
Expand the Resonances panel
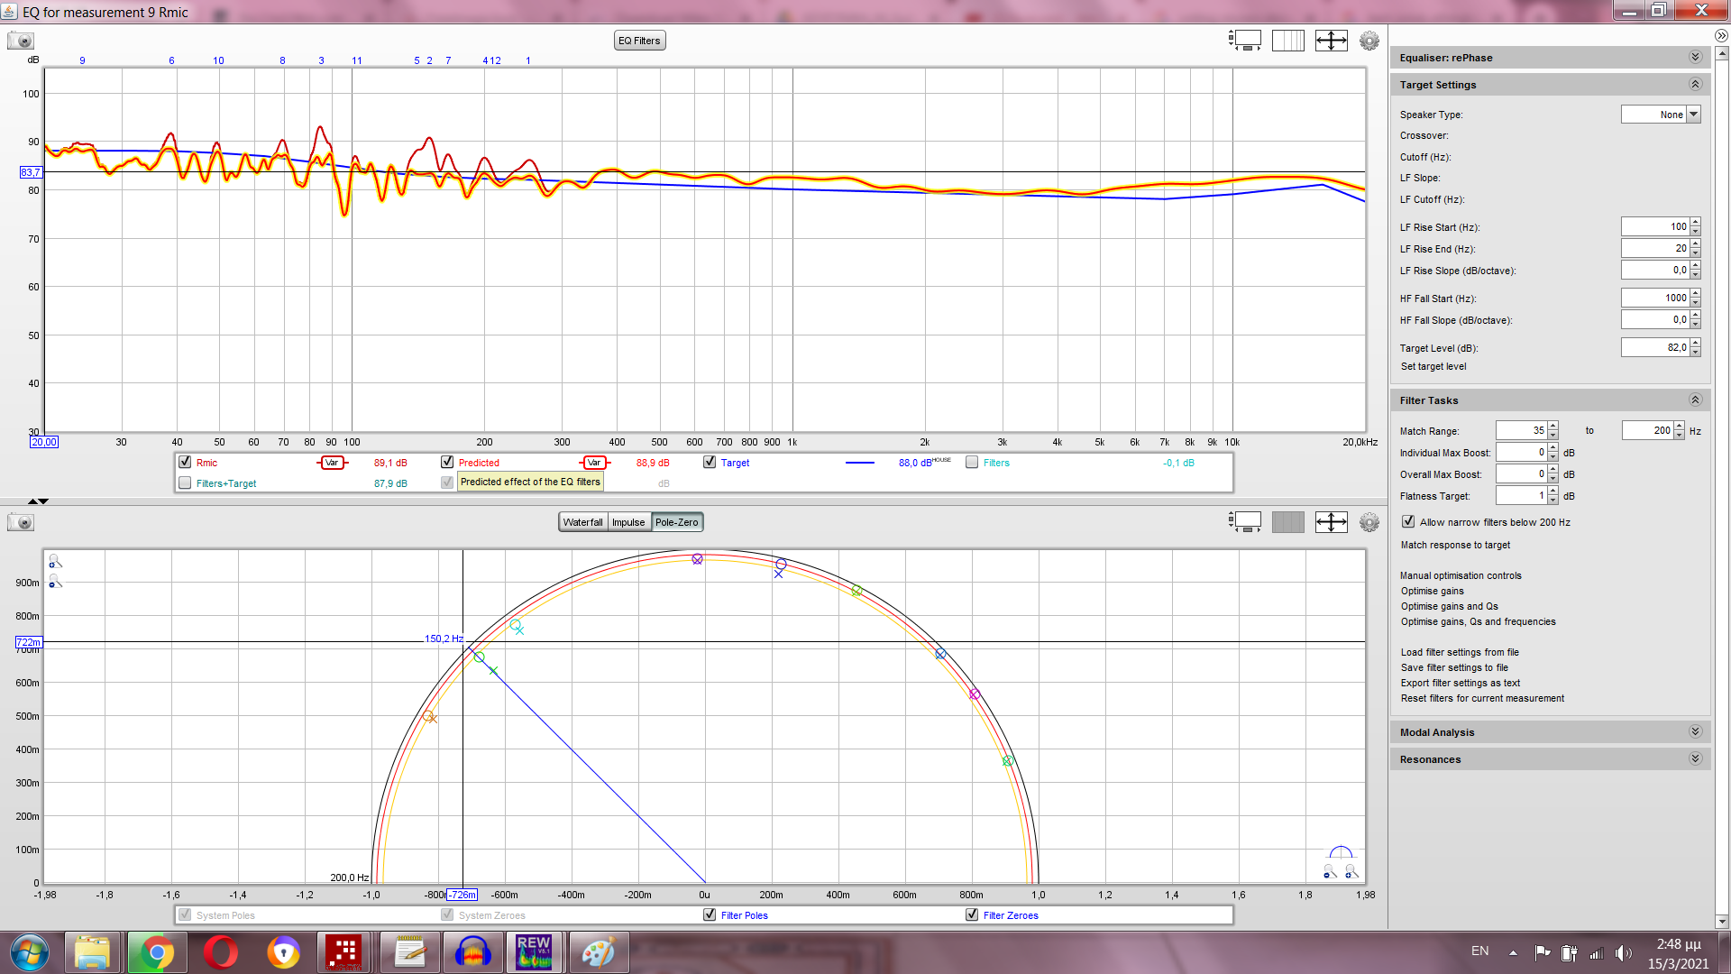tap(1695, 758)
